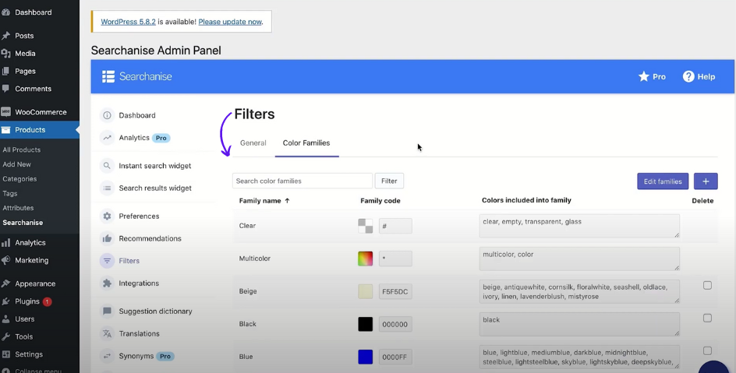Click the Multicolor family code field

(396, 259)
